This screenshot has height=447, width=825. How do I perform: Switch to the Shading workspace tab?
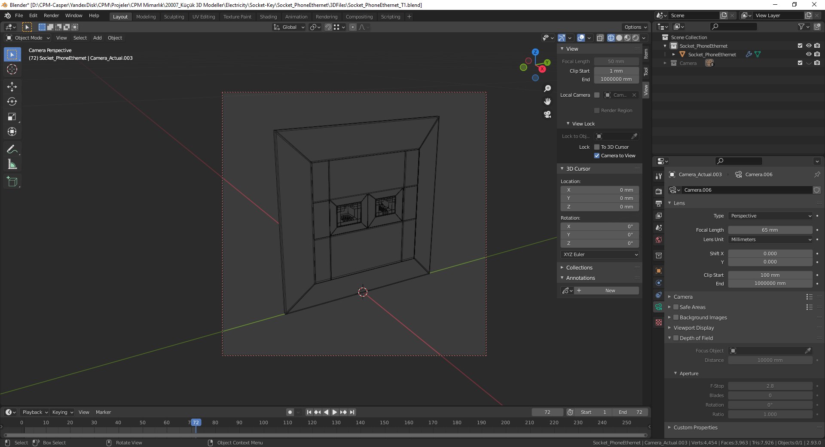pos(268,17)
